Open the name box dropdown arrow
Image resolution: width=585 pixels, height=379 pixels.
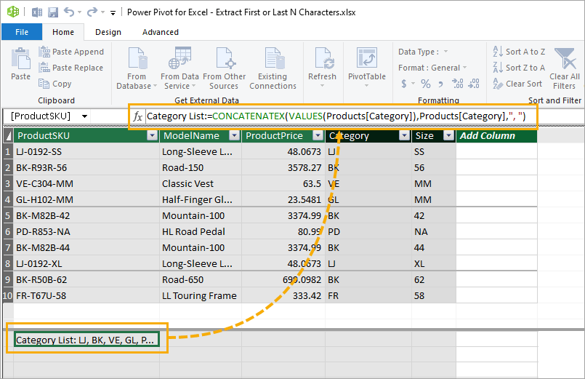(85, 116)
